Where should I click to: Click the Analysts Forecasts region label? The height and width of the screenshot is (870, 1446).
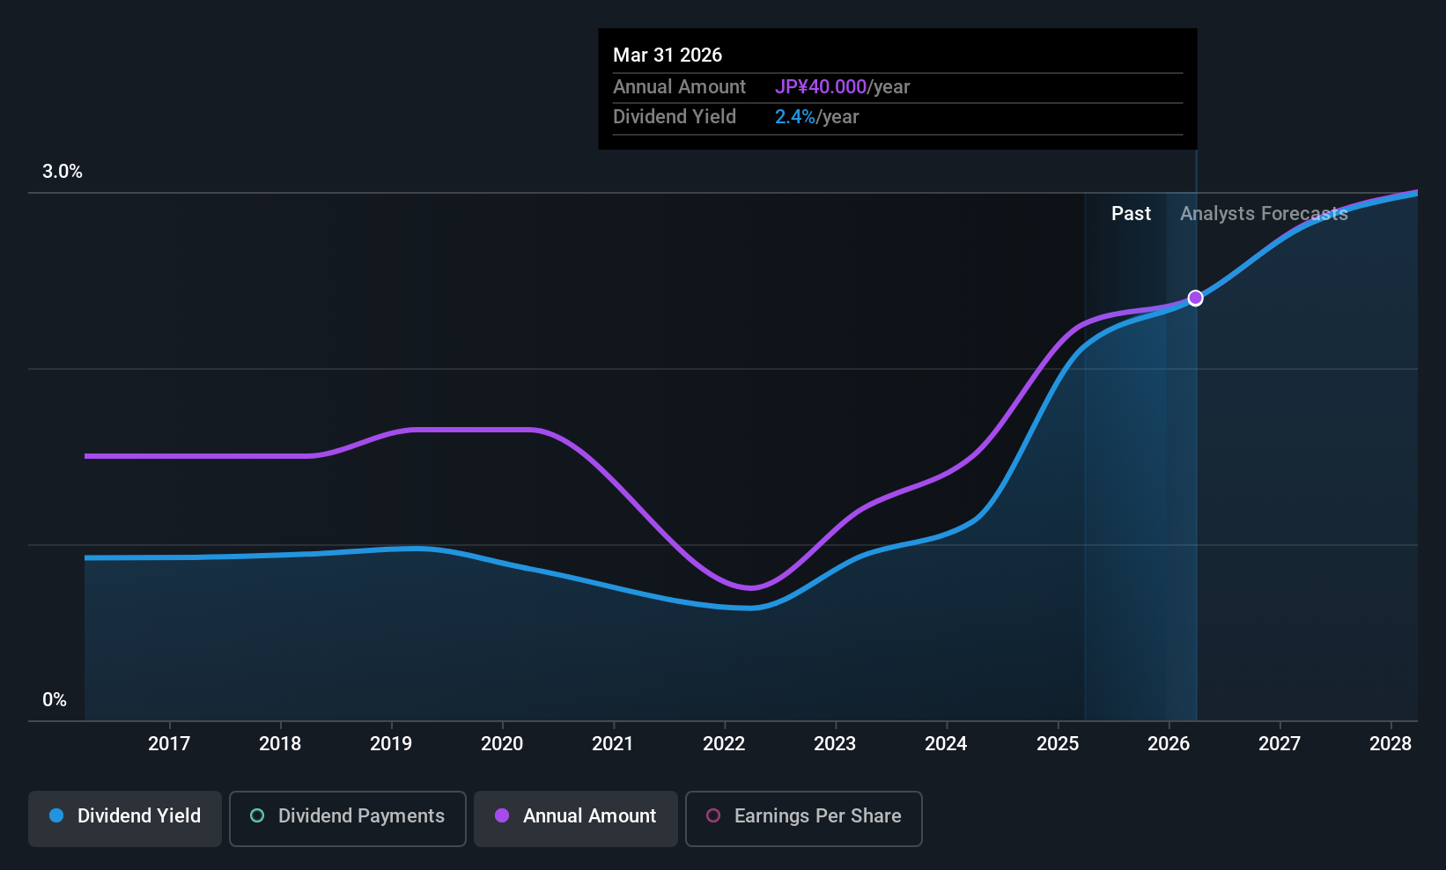[1264, 214]
